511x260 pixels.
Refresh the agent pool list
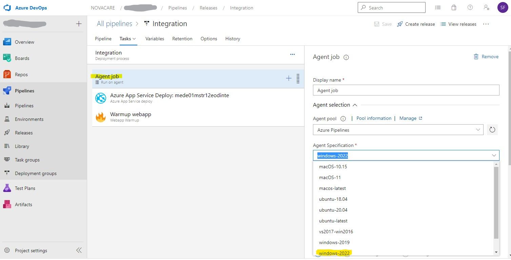coord(492,130)
